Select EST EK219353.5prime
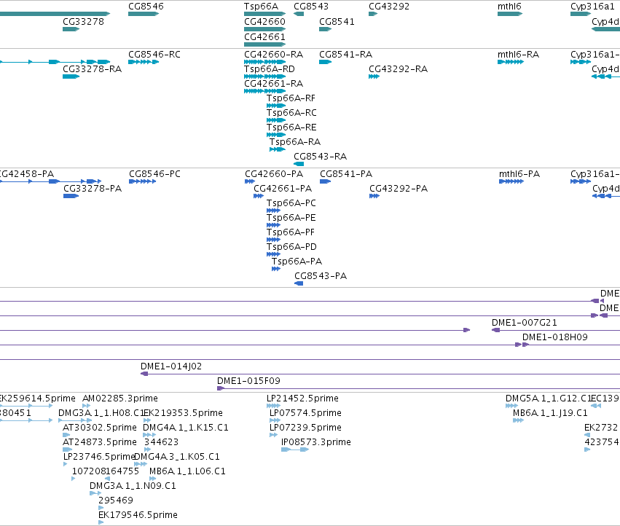Viewport: 620px width, 526px height. 183,413
